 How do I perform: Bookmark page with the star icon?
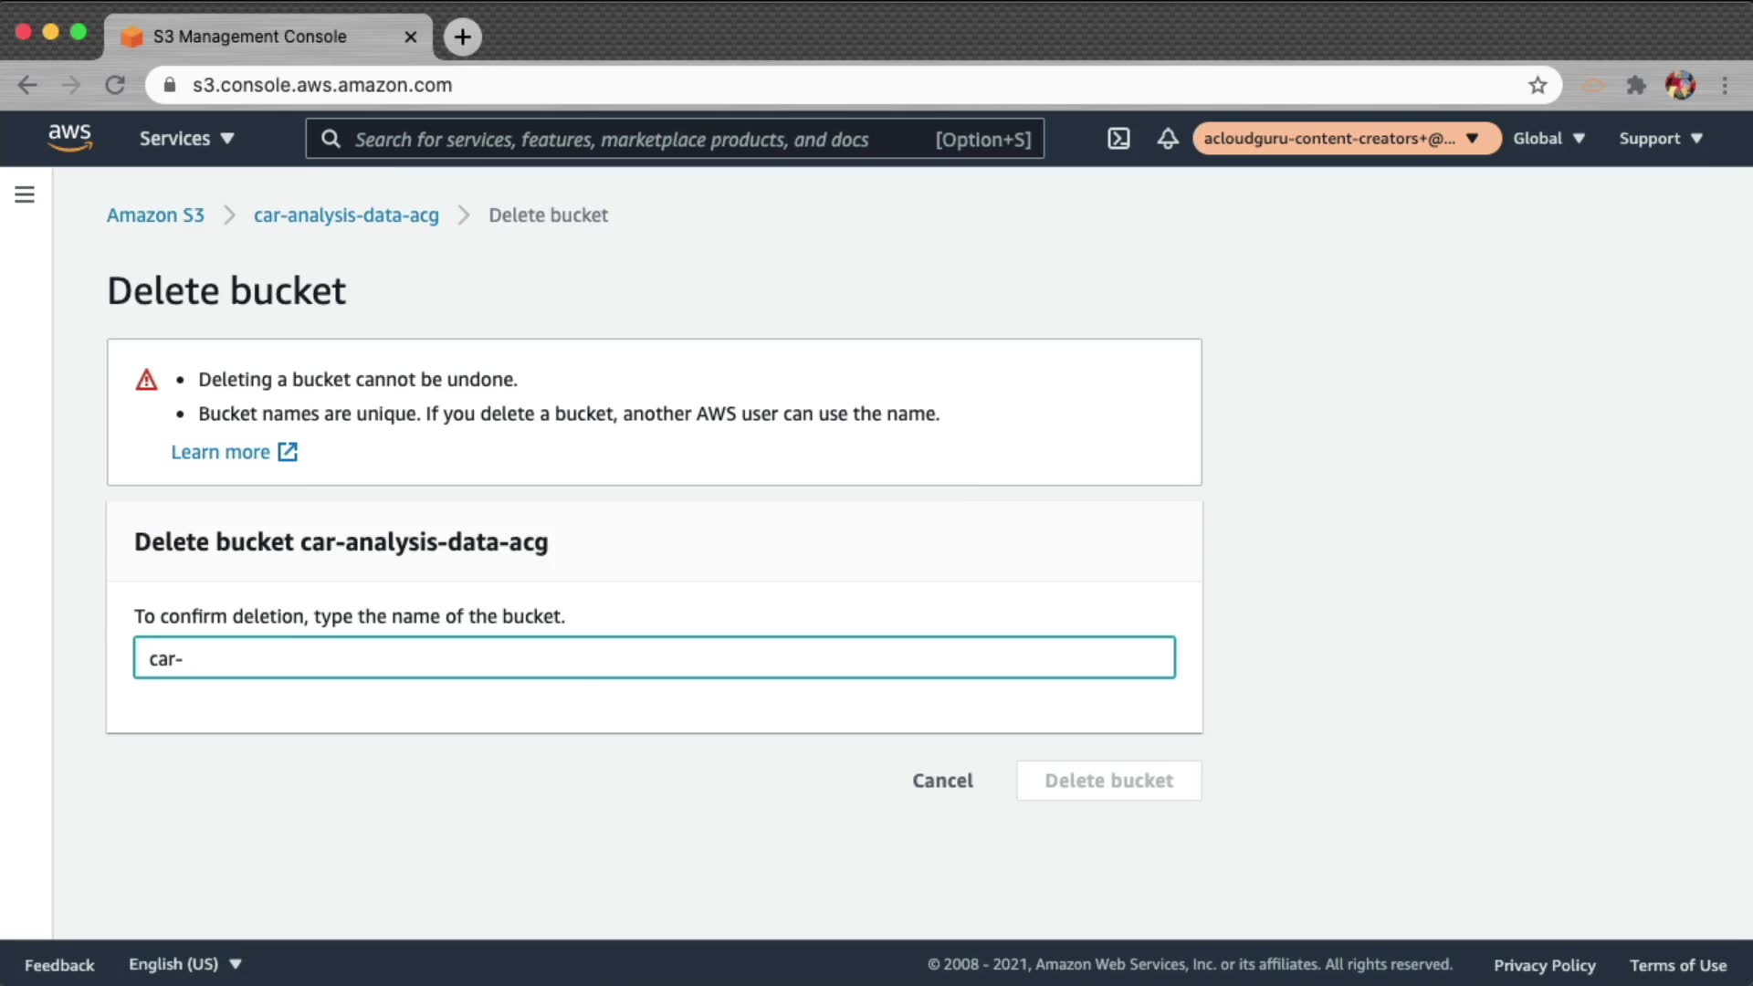tap(1538, 85)
